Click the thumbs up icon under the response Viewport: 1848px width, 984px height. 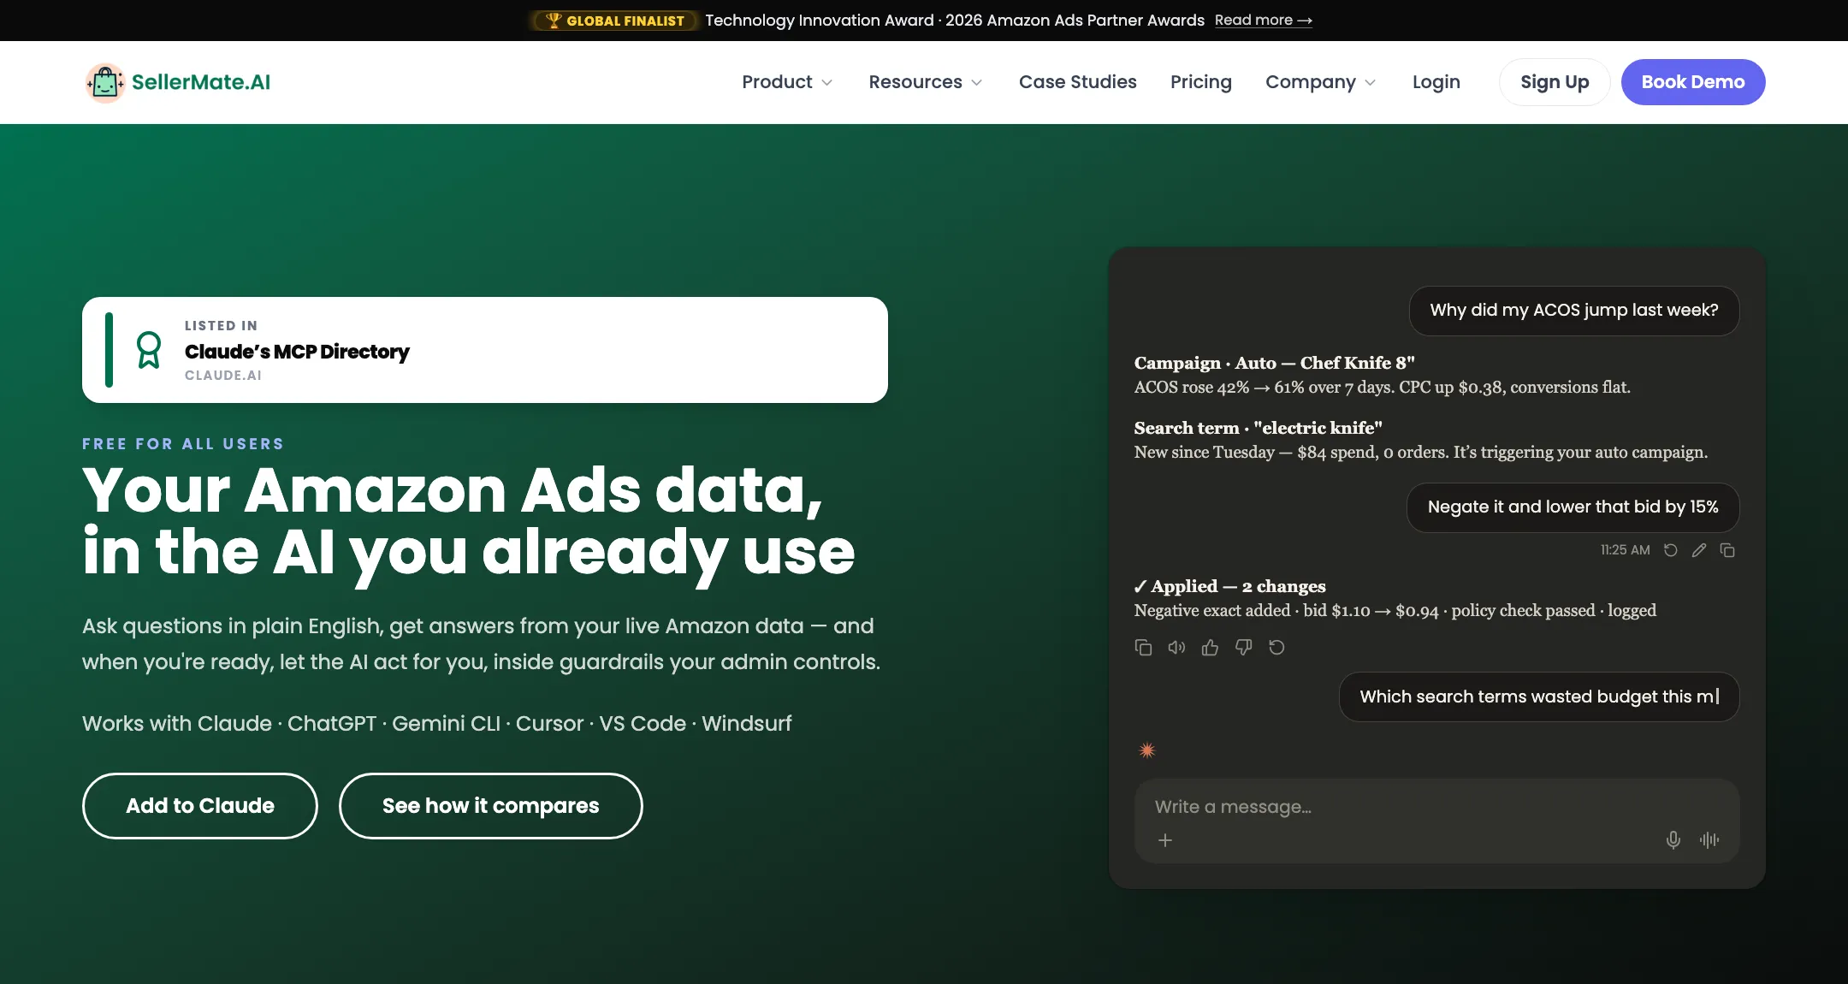[x=1210, y=648]
